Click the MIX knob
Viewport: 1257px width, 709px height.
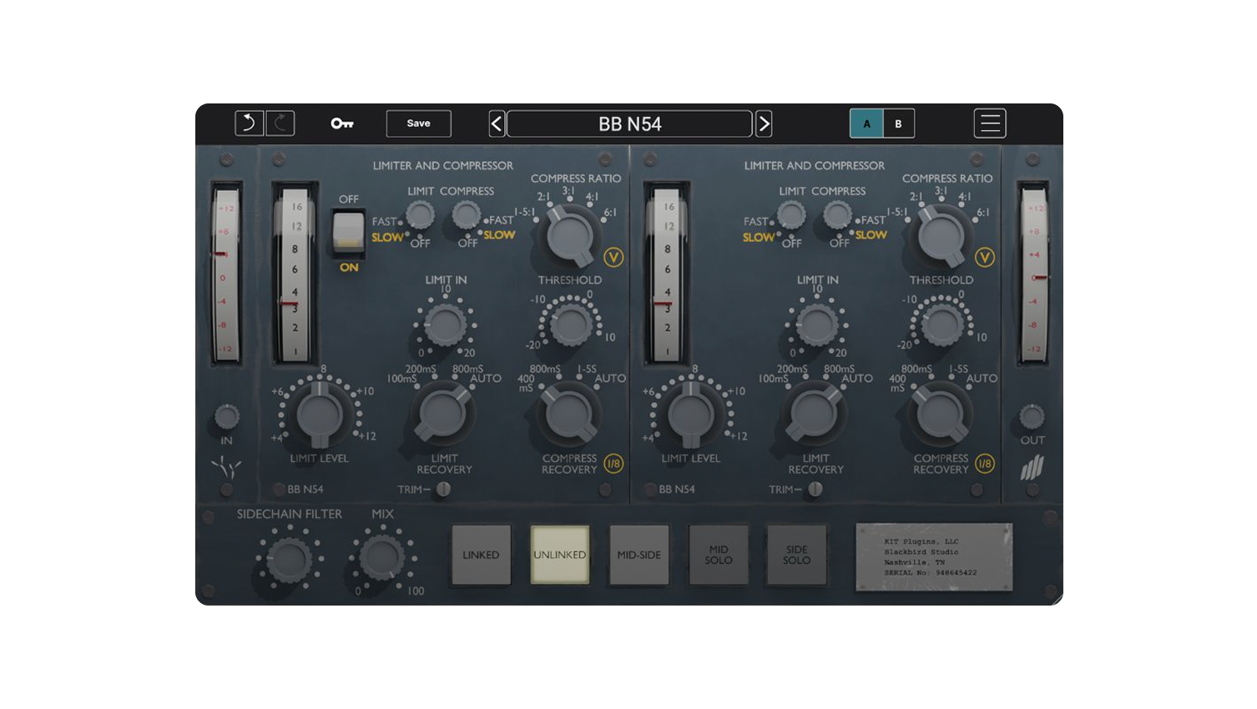click(x=381, y=558)
